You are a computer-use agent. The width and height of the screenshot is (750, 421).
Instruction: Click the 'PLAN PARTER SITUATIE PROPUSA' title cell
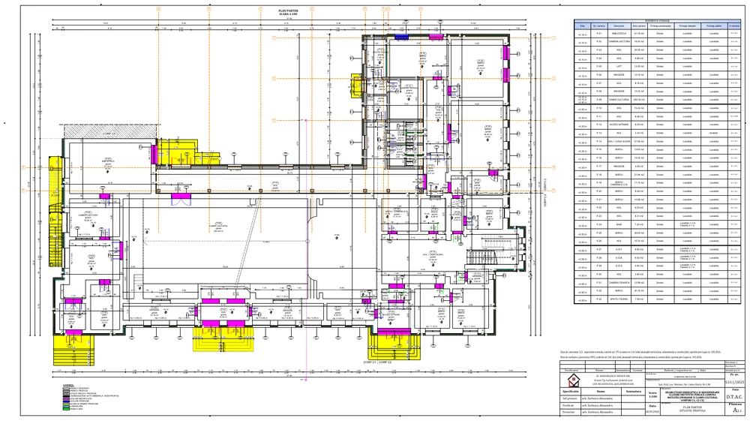click(692, 410)
